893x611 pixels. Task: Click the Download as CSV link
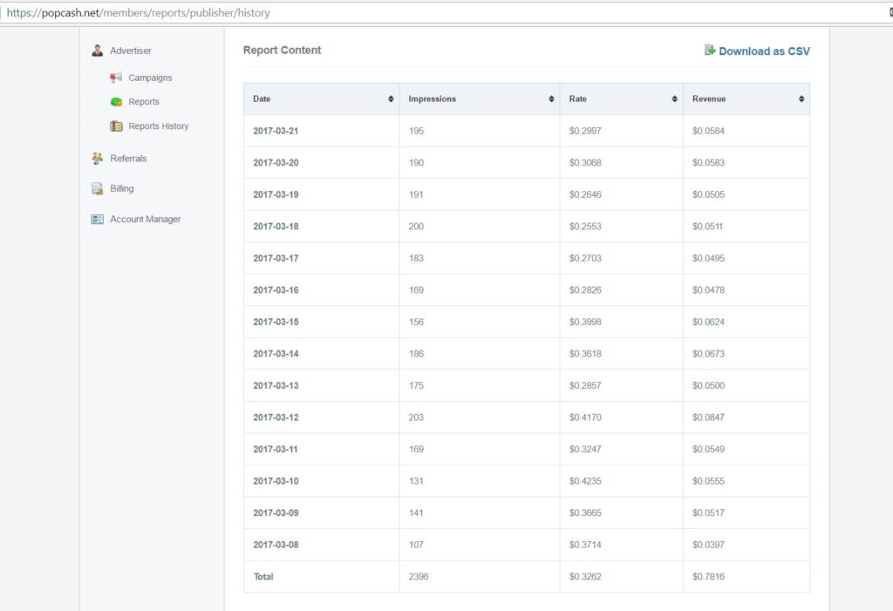[764, 51]
